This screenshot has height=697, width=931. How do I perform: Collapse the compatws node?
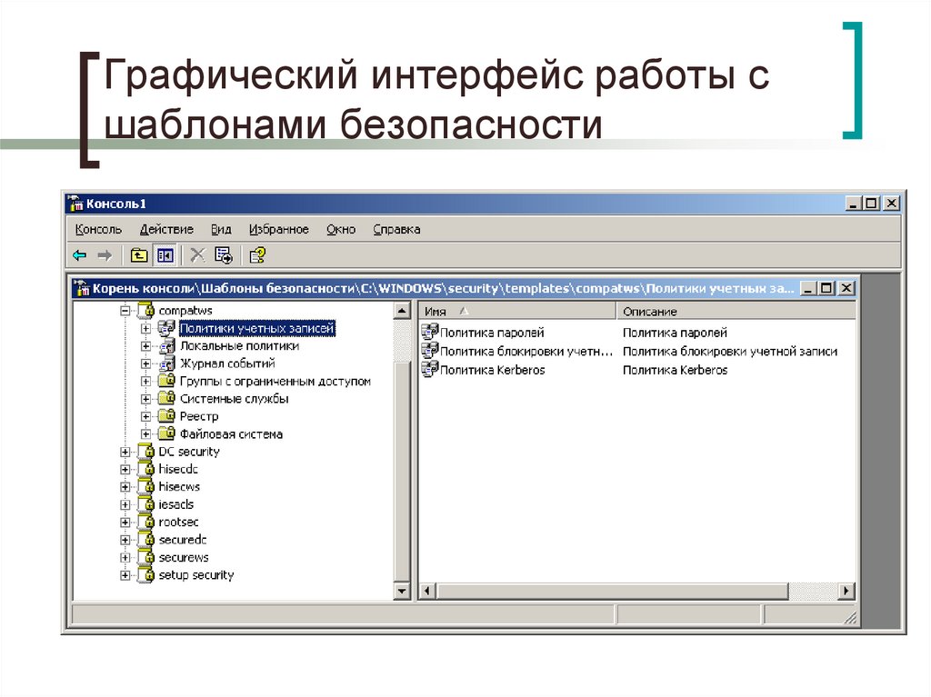125,310
